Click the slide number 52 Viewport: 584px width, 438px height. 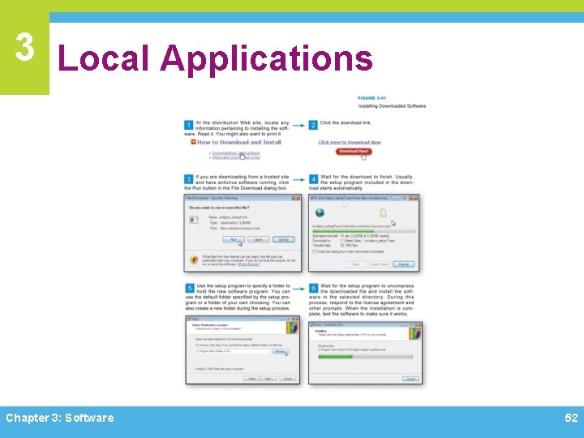571,418
